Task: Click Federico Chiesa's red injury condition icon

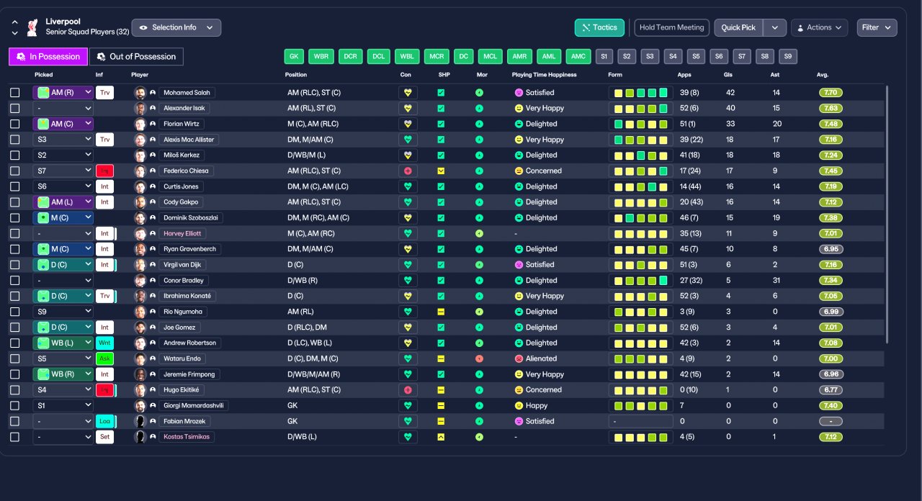Action: [408, 171]
